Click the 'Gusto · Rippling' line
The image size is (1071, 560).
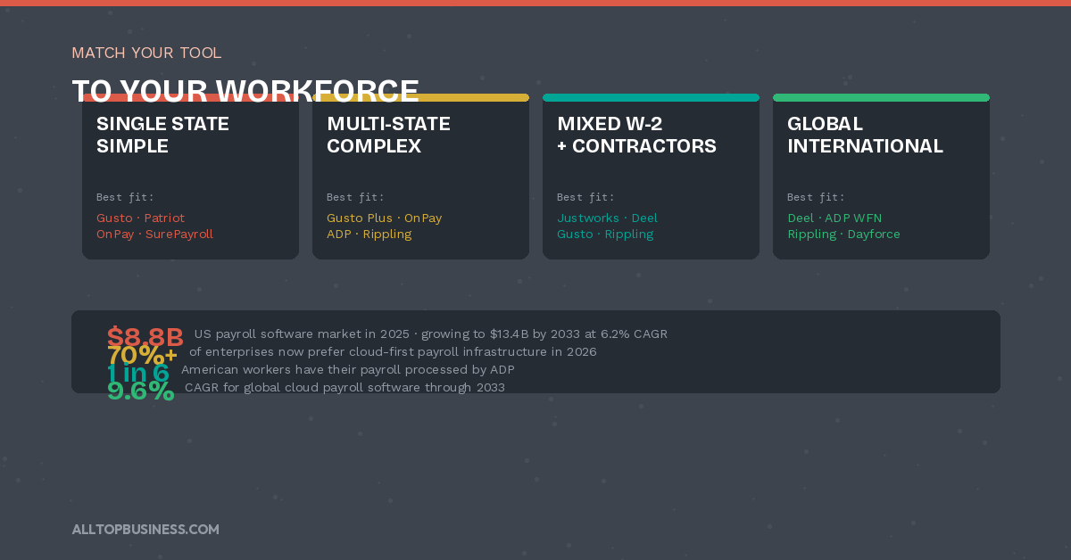pyautogui.click(x=605, y=234)
